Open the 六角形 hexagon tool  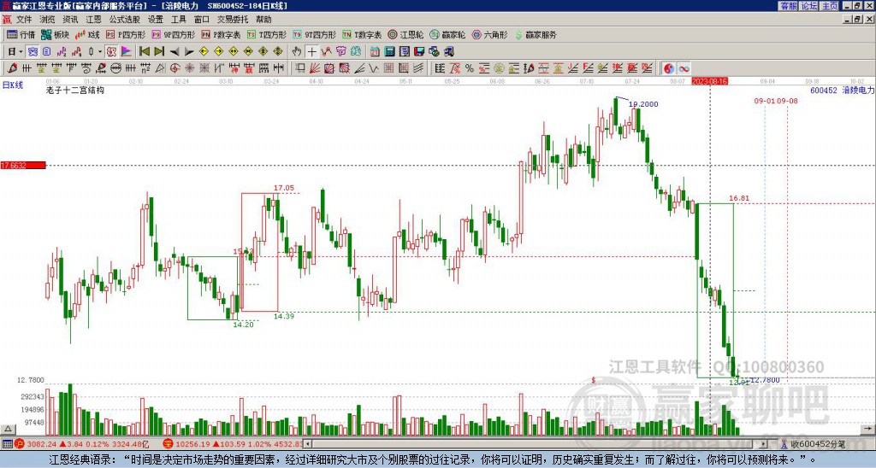[x=489, y=34]
